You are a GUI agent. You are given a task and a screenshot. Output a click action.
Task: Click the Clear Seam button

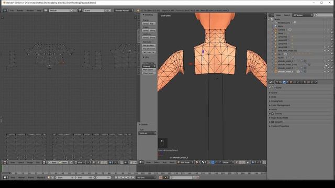point(148,73)
